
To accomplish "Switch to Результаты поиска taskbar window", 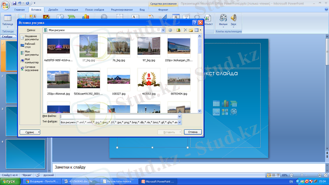I will tap(119, 182).
